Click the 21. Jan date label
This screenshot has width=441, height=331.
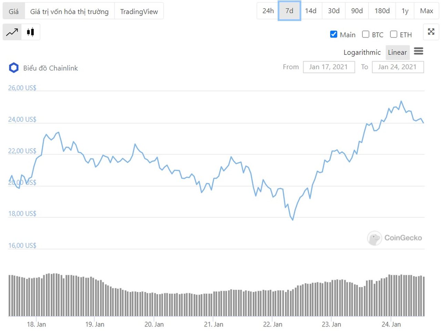coord(214,324)
